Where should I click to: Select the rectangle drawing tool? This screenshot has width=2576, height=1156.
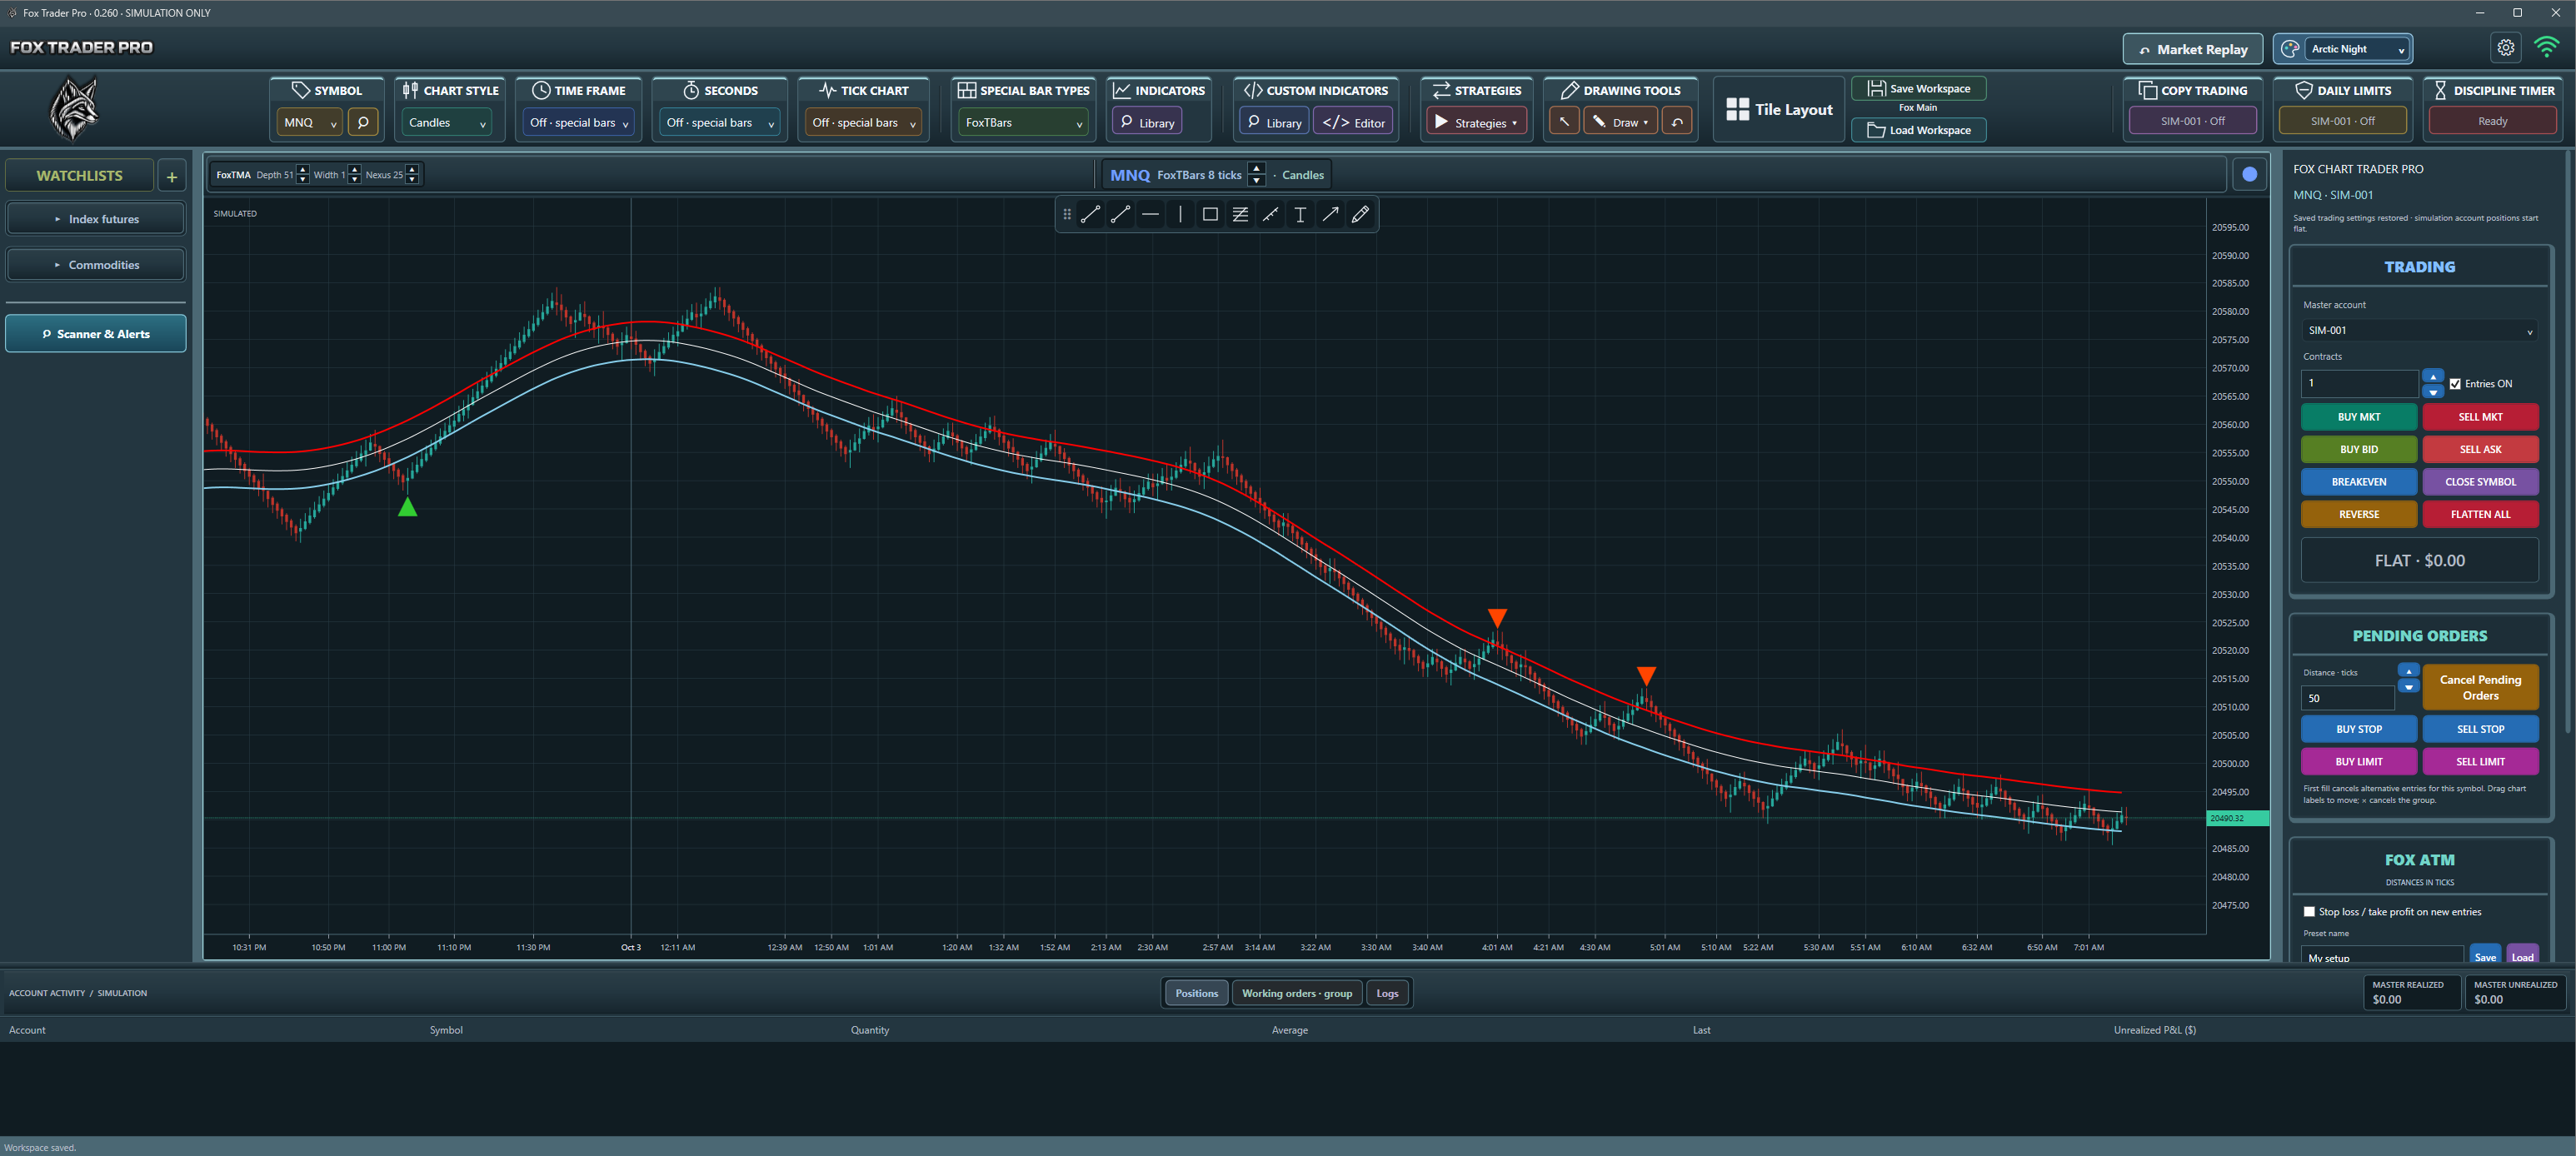point(1210,214)
